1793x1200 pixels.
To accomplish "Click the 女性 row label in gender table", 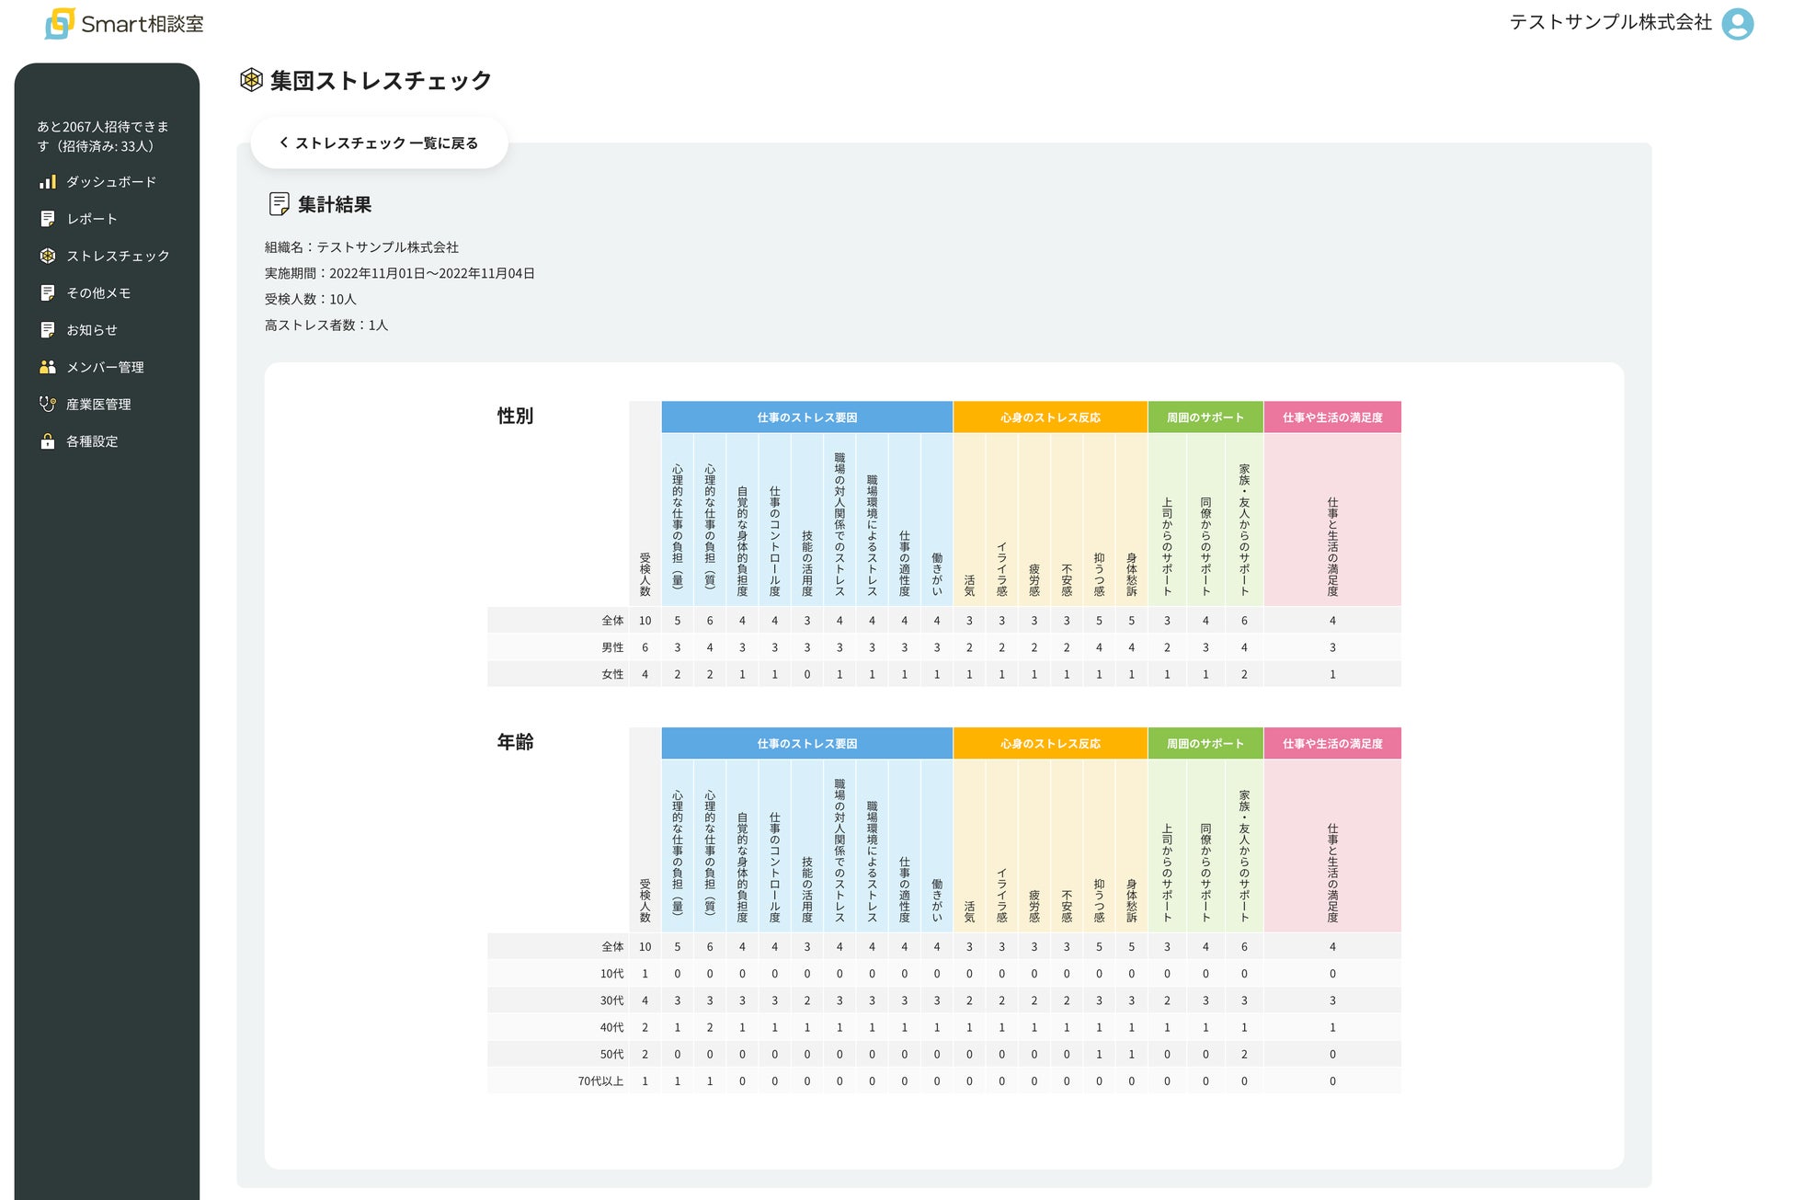I will (x=612, y=674).
